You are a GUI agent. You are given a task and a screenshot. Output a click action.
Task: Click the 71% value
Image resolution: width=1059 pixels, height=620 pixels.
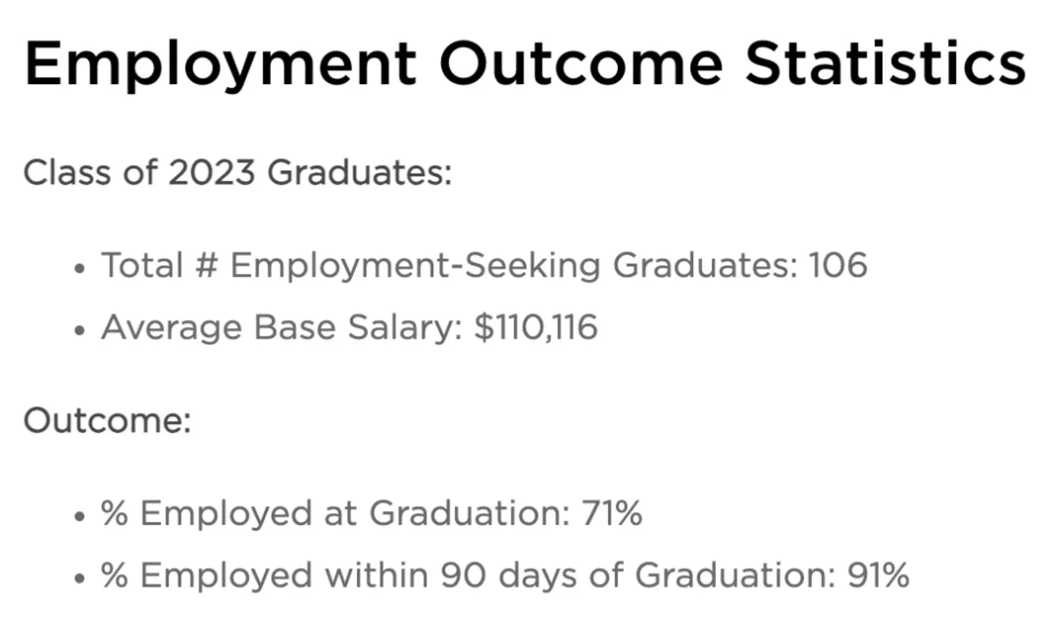coord(612,513)
